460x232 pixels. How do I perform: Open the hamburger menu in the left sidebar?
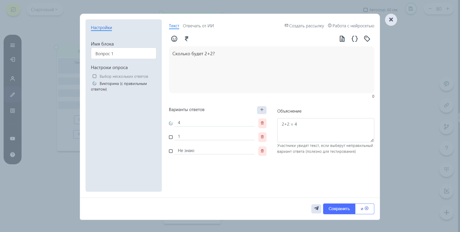[x=13, y=45]
